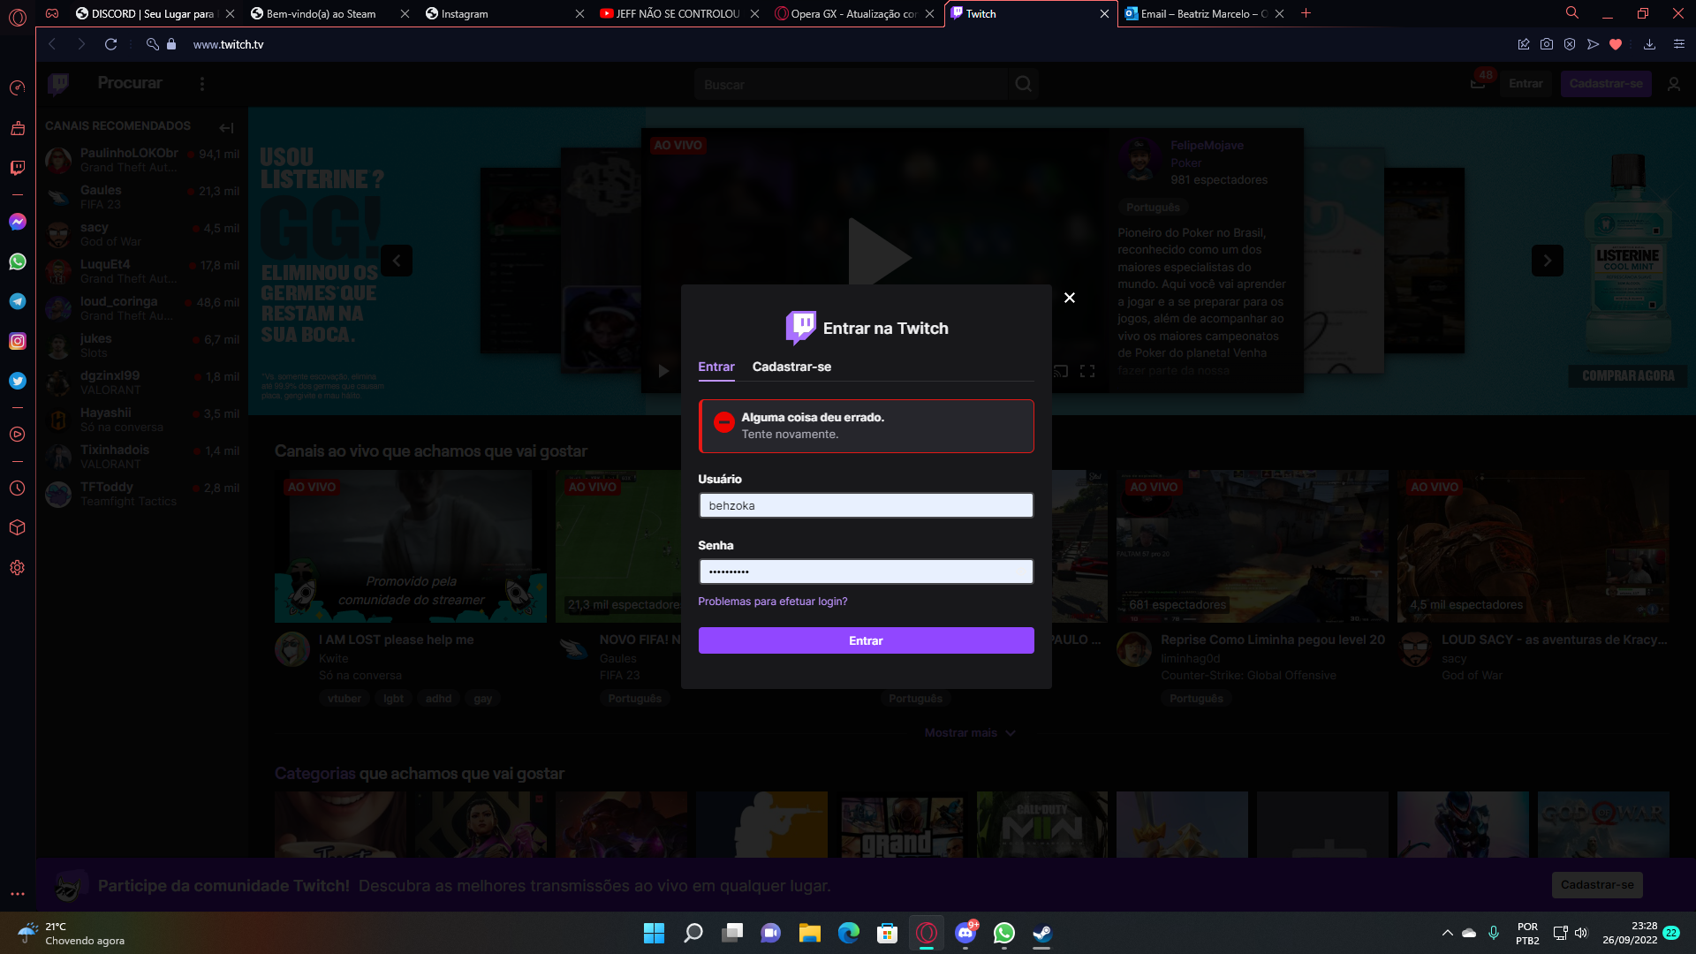
Task: Click Usuário input field
Action: [866, 505]
